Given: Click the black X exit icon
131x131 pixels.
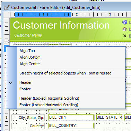Looking at the screenshot, I should (x=125, y=36).
